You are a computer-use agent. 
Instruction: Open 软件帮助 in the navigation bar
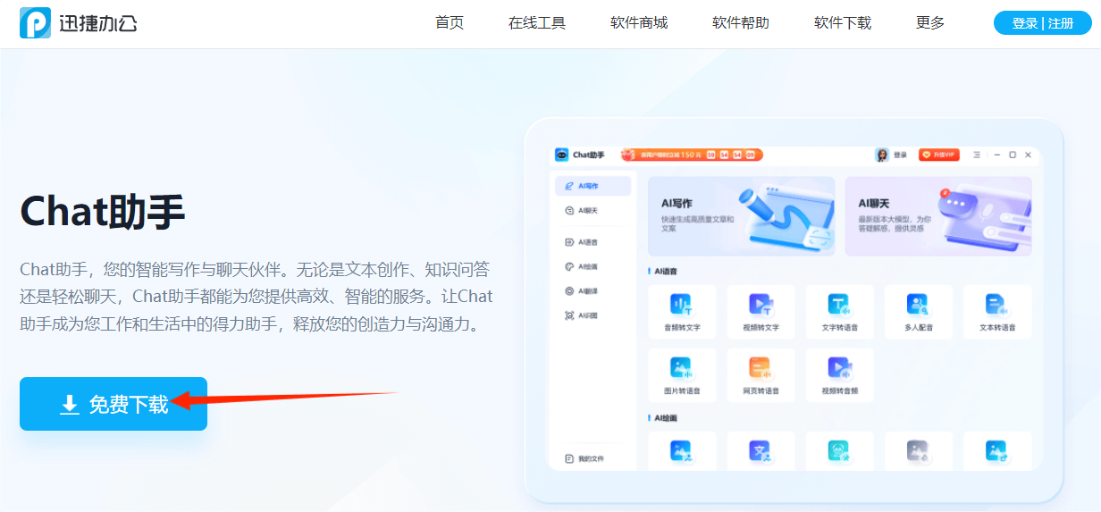[x=741, y=23]
